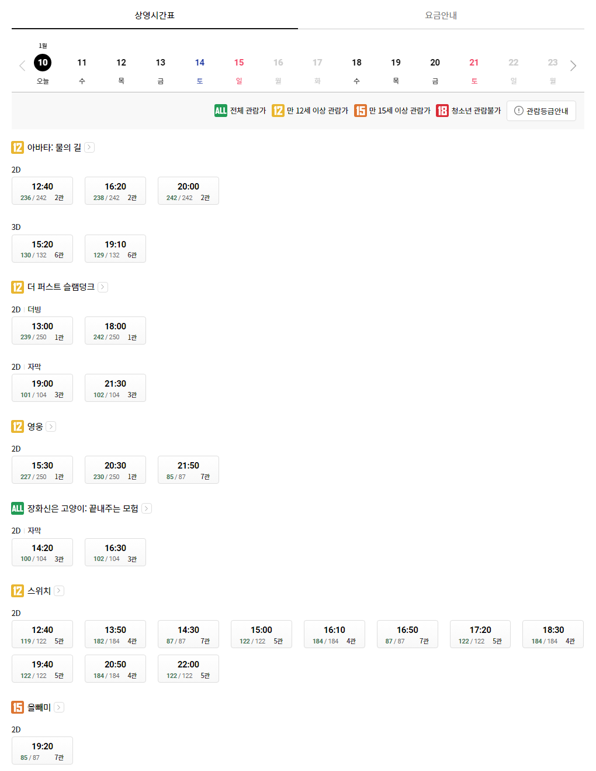Viewport: 596px width, 771px height.
Task: Book 스위치 17:20 showing
Action: tap(480, 634)
